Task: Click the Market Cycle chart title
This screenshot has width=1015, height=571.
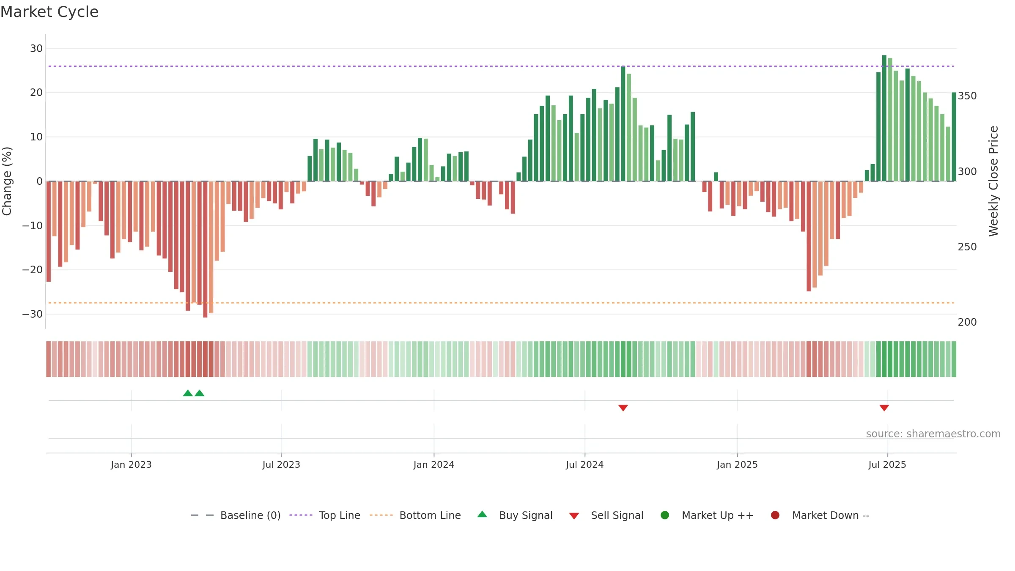Action: coord(49,12)
